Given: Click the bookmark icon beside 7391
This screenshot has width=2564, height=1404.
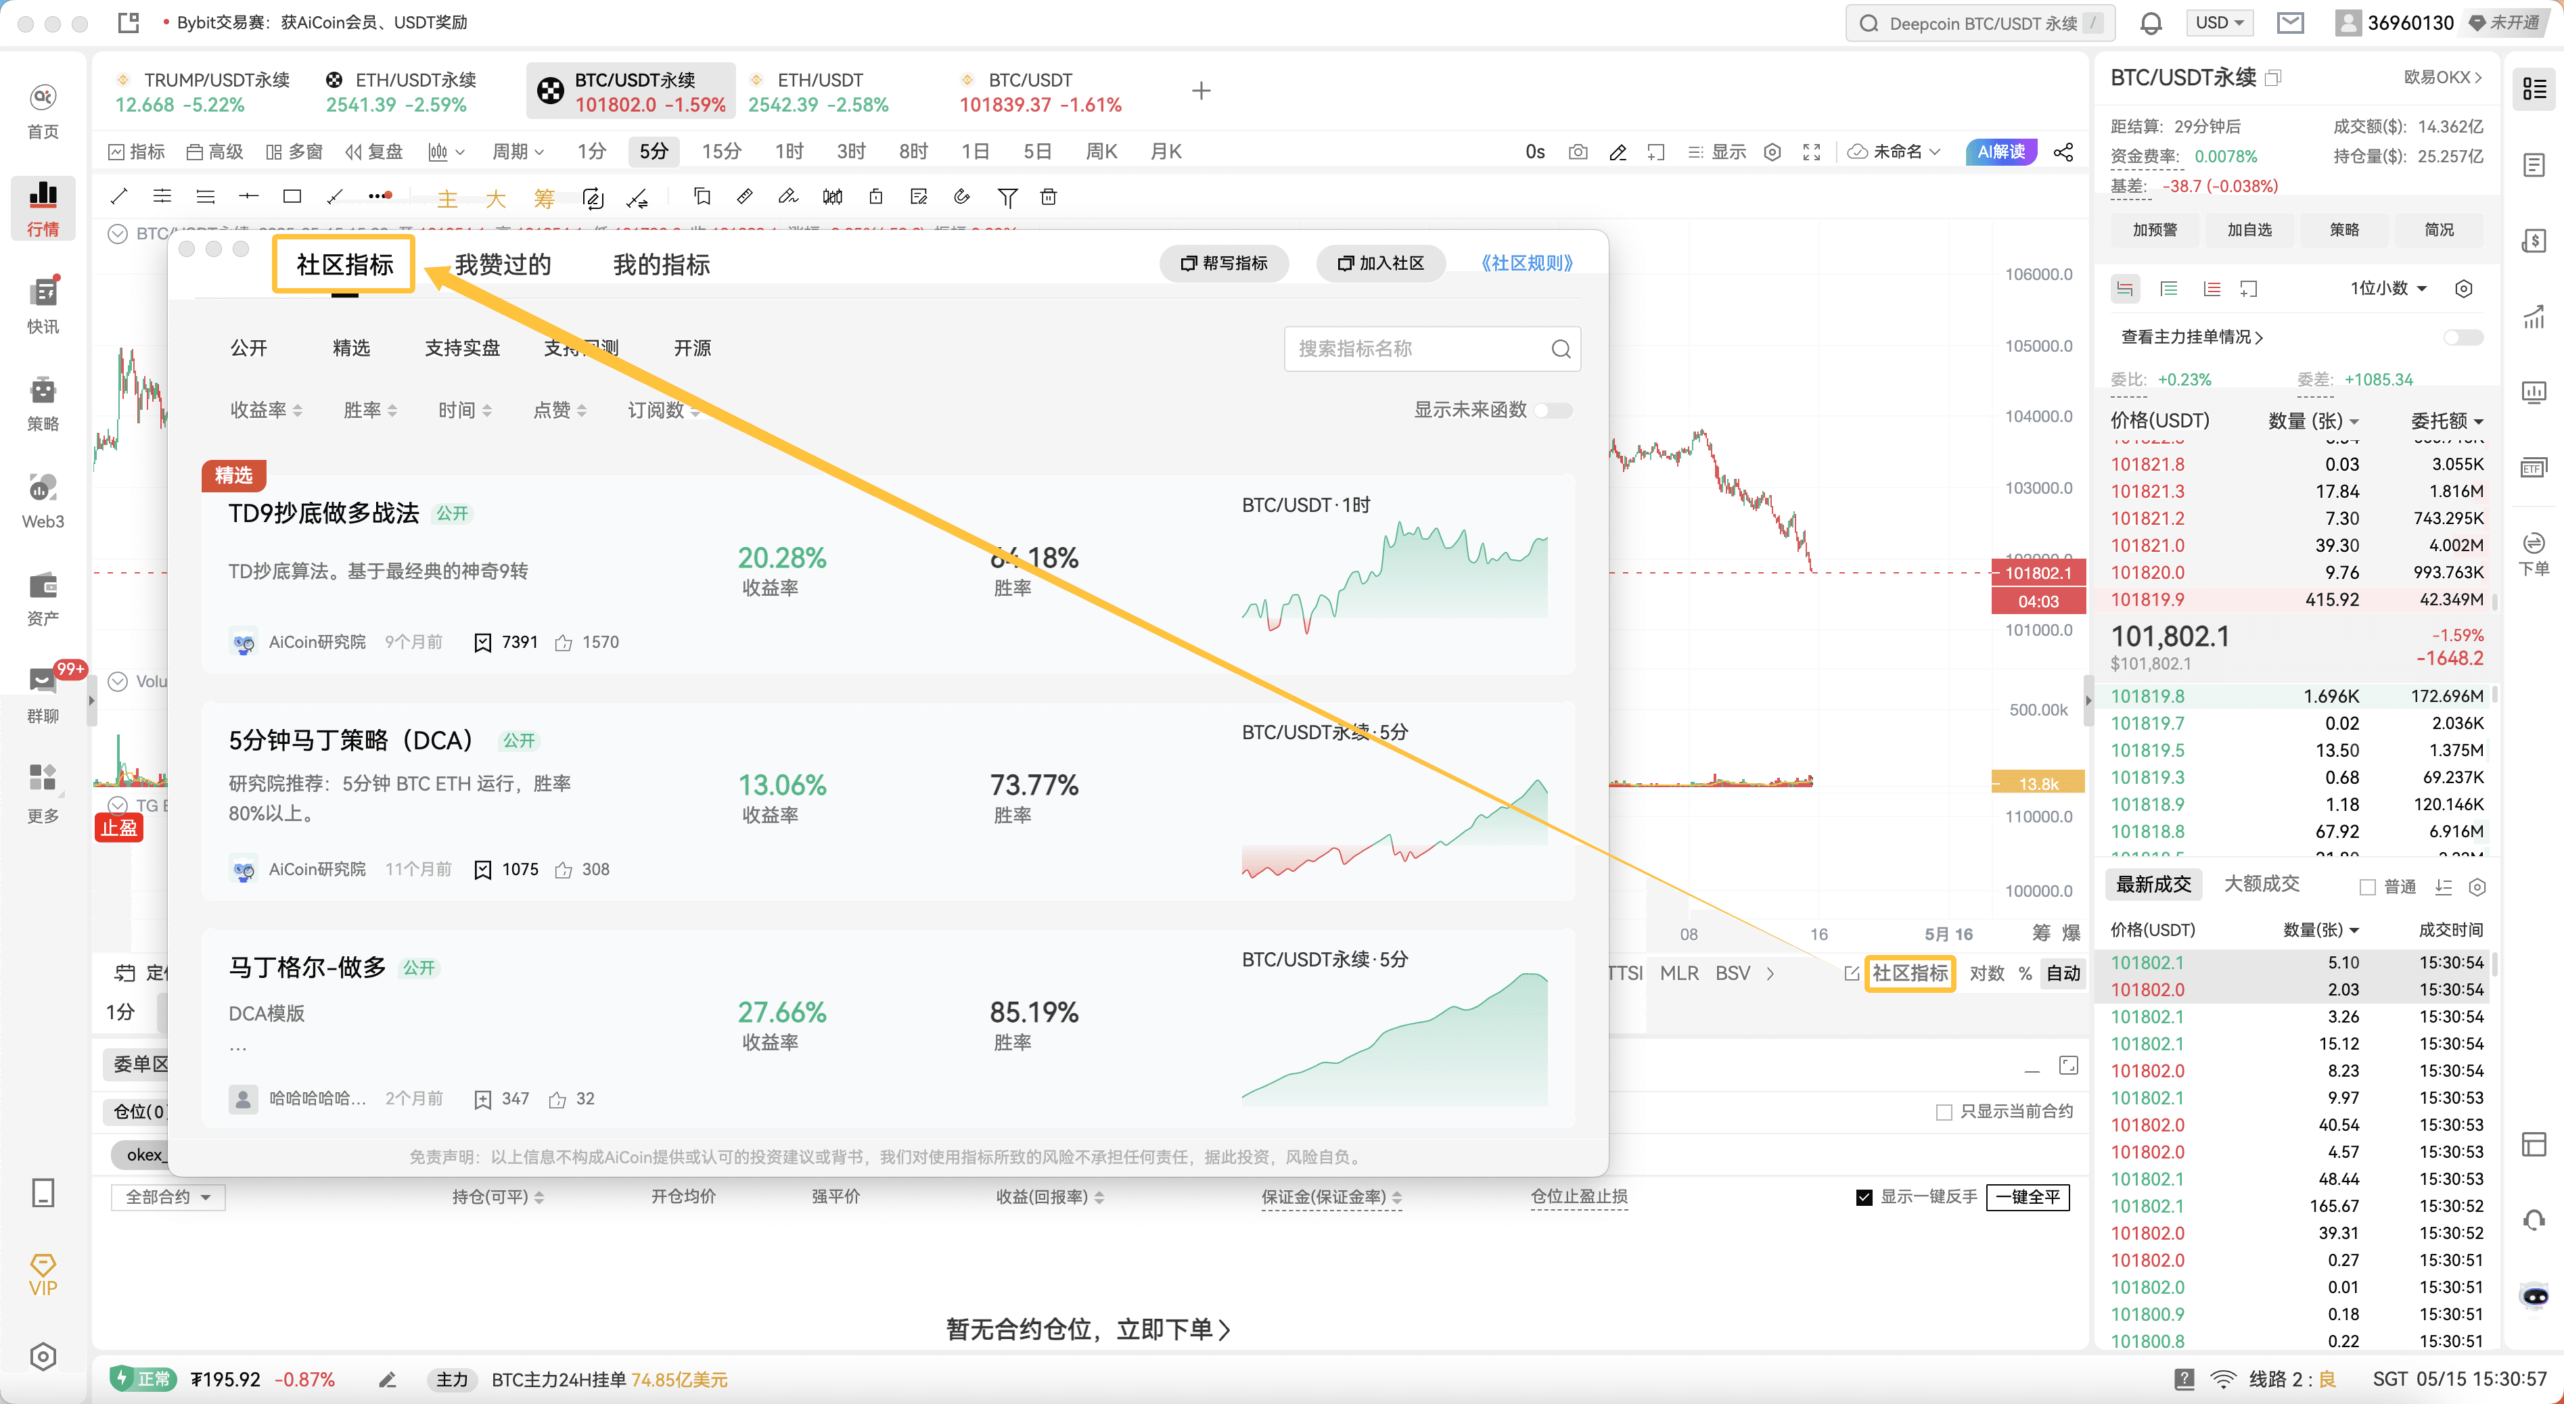Looking at the screenshot, I should point(483,642).
